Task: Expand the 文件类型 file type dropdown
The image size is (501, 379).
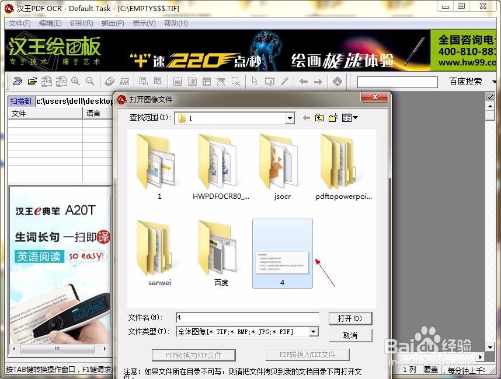Action: [x=314, y=332]
